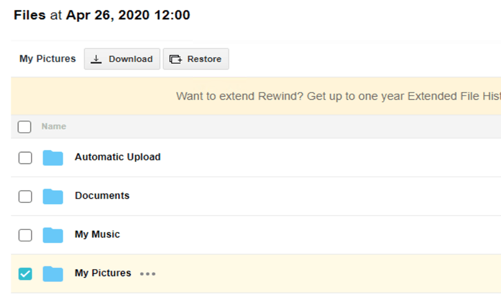Tick the My Music checkbox

25,235
